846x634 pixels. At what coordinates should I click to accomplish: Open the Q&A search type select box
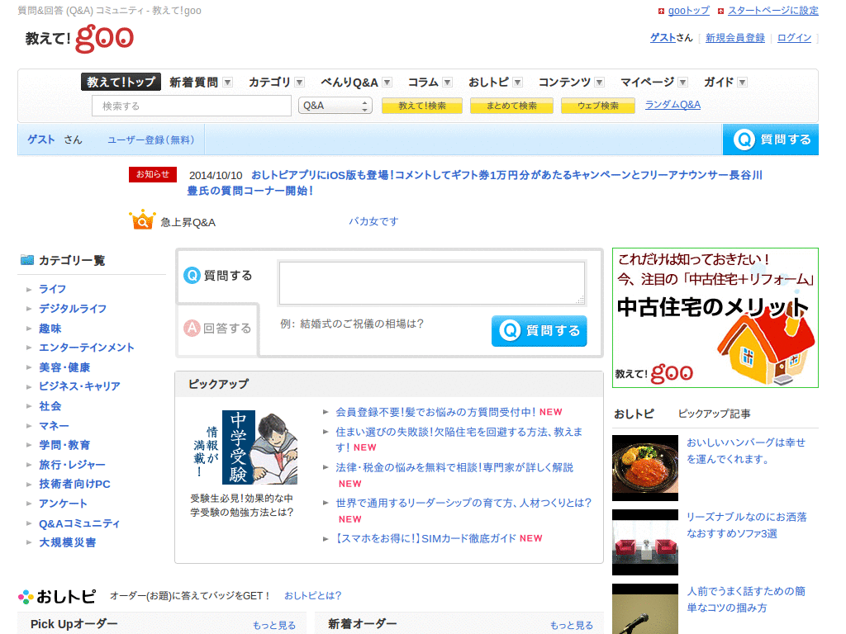click(x=335, y=106)
